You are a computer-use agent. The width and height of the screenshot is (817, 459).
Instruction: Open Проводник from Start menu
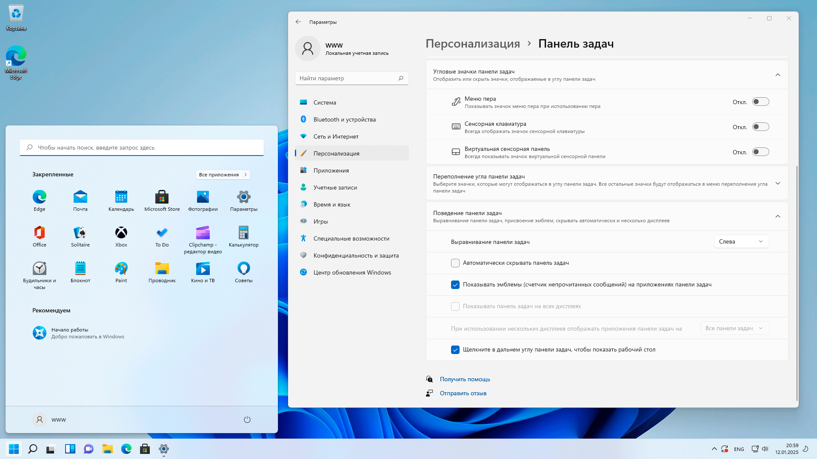[x=162, y=272]
